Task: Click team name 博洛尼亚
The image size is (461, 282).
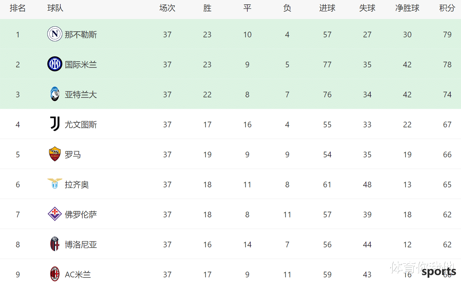Action: point(81,245)
